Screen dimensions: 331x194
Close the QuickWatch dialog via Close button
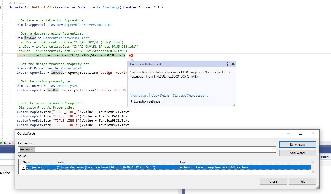click(x=273, y=181)
